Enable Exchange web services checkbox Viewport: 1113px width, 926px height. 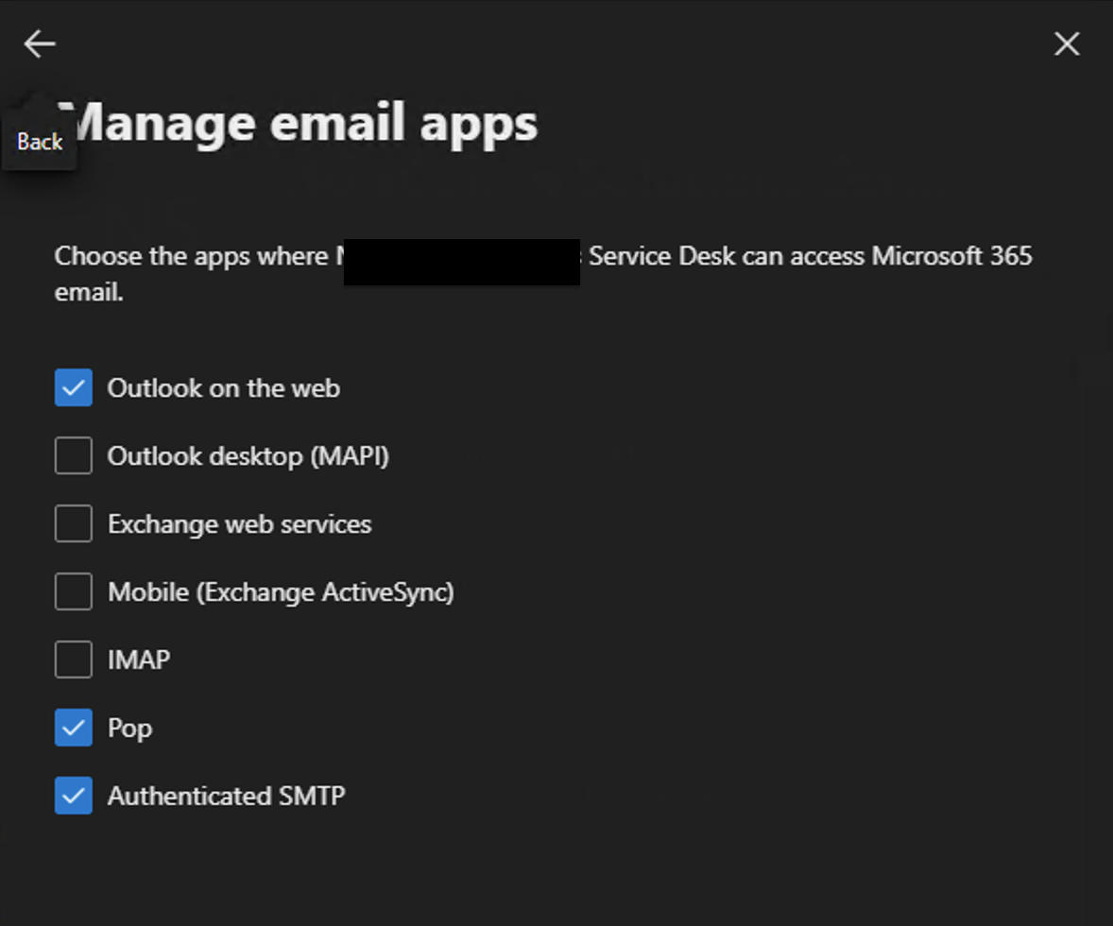(73, 523)
